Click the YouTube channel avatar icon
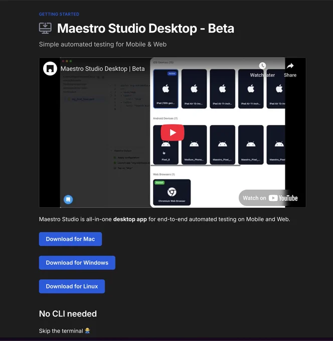The height and width of the screenshot is (341, 333). 50,69
